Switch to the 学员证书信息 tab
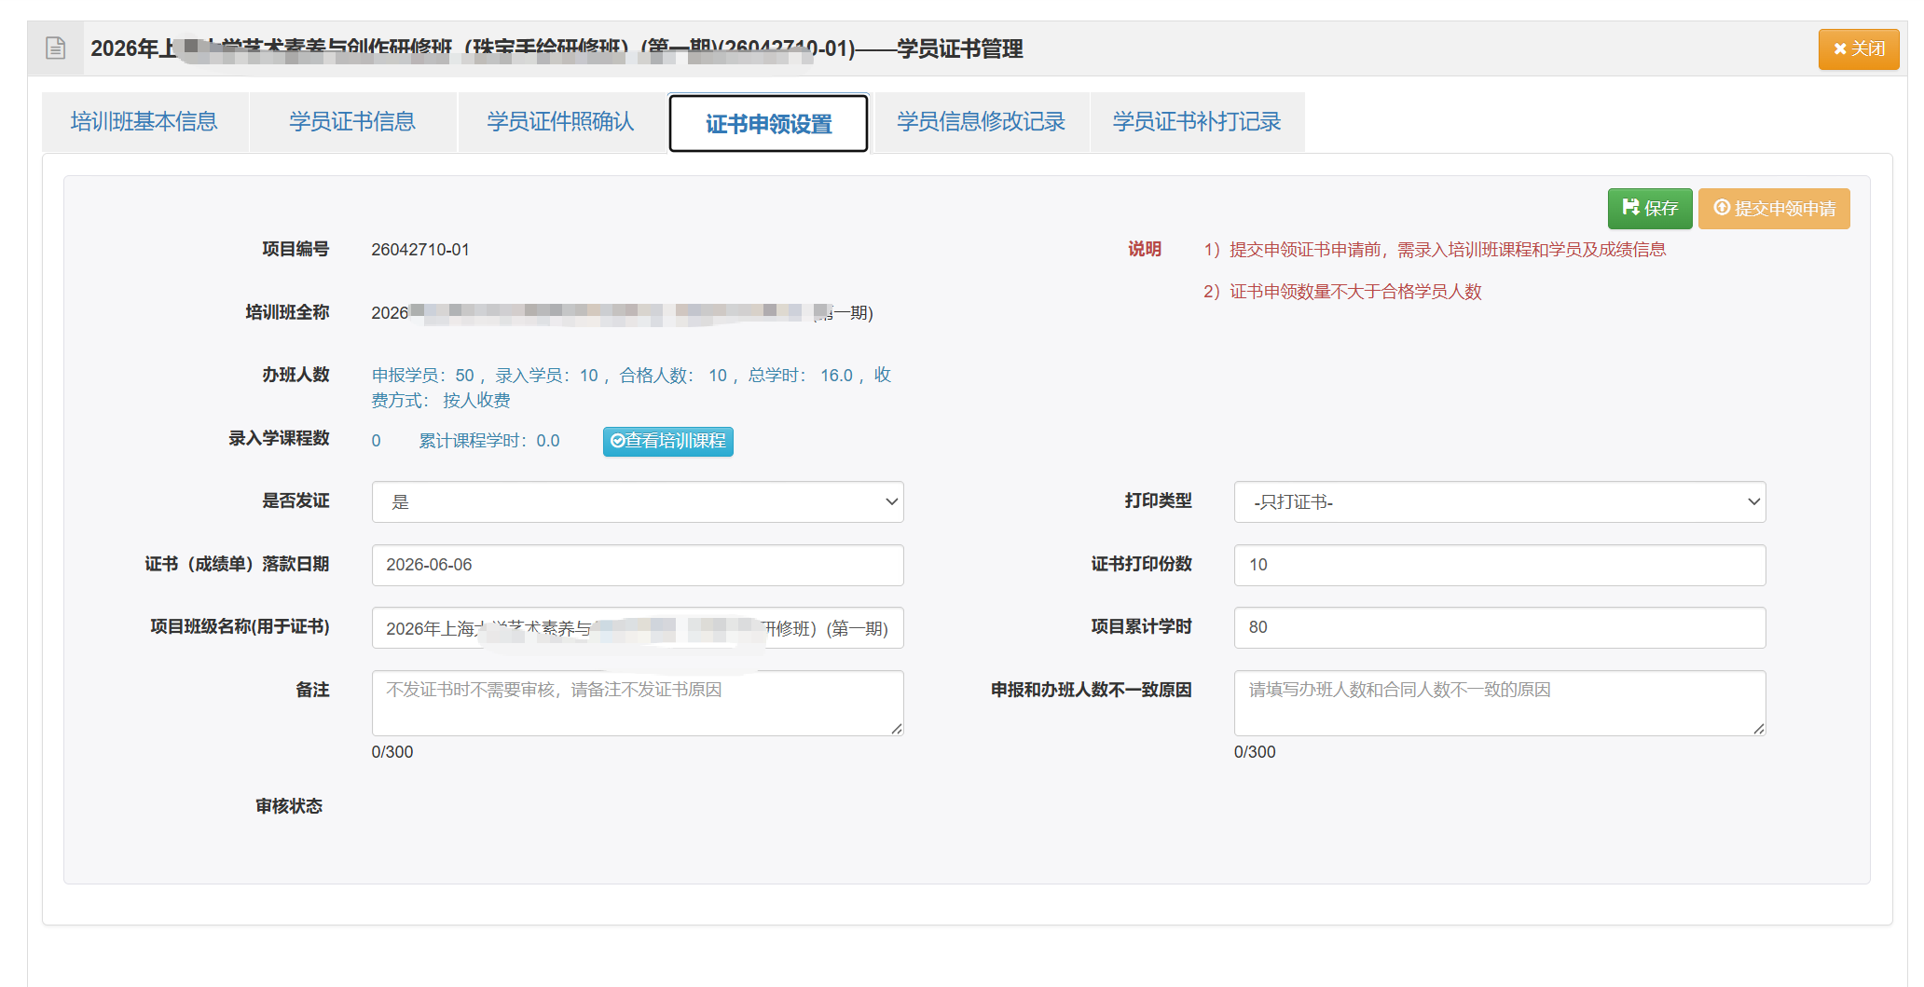1924x987 pixels. (x=352, y=122)
